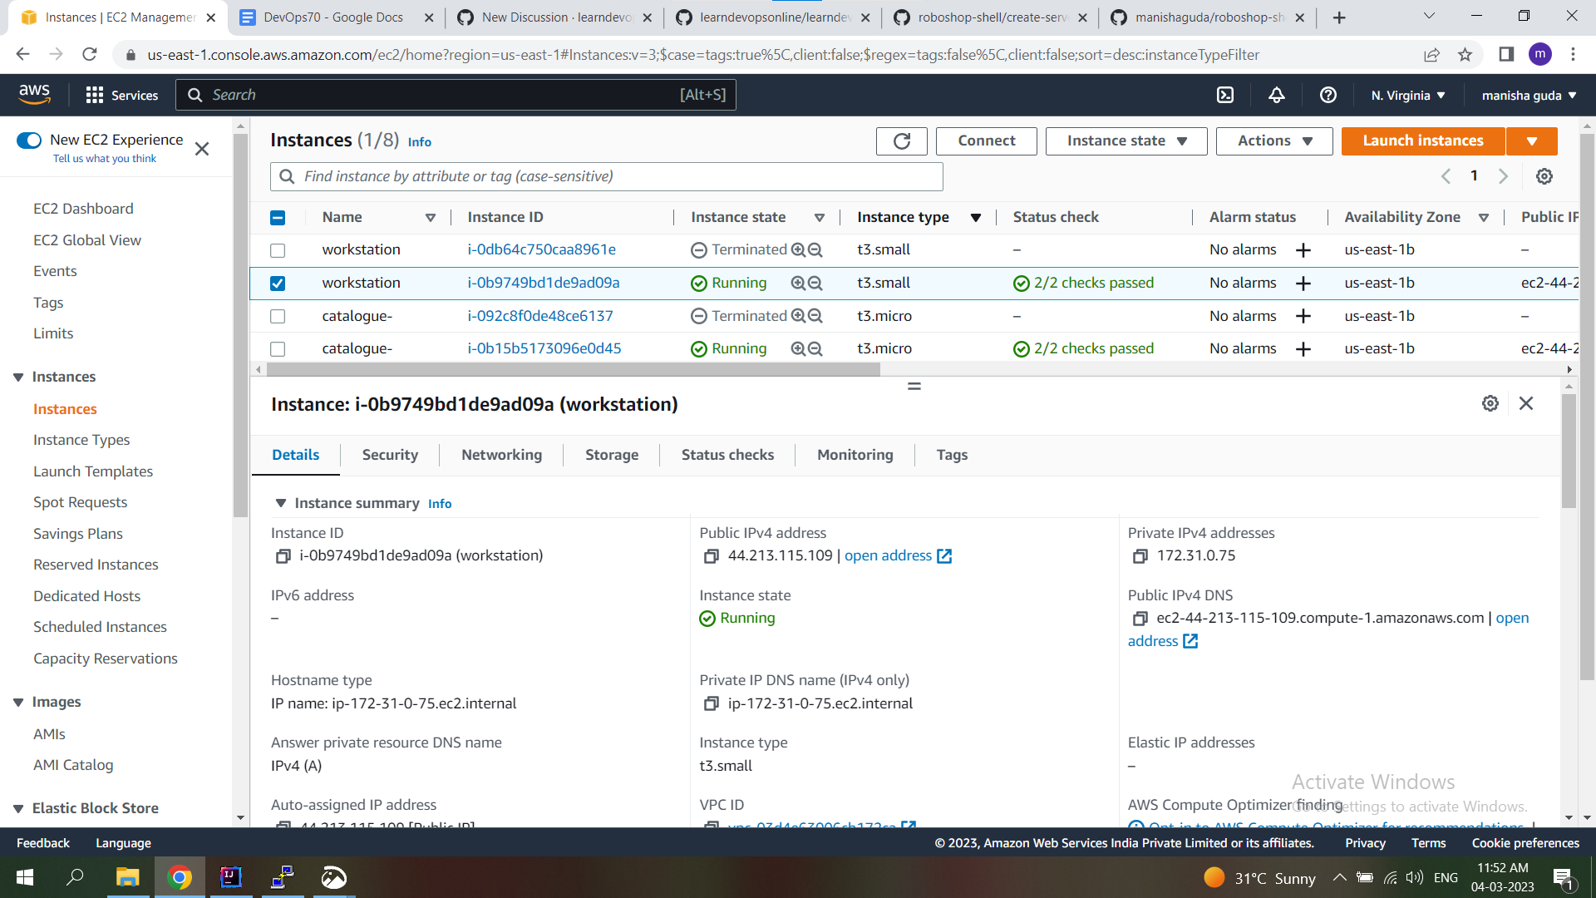The height and width of the screenshot is (898, 1596).
Task: Copy the public IPv4 address 44.213.115.109
Action: (x=712, y=555)
